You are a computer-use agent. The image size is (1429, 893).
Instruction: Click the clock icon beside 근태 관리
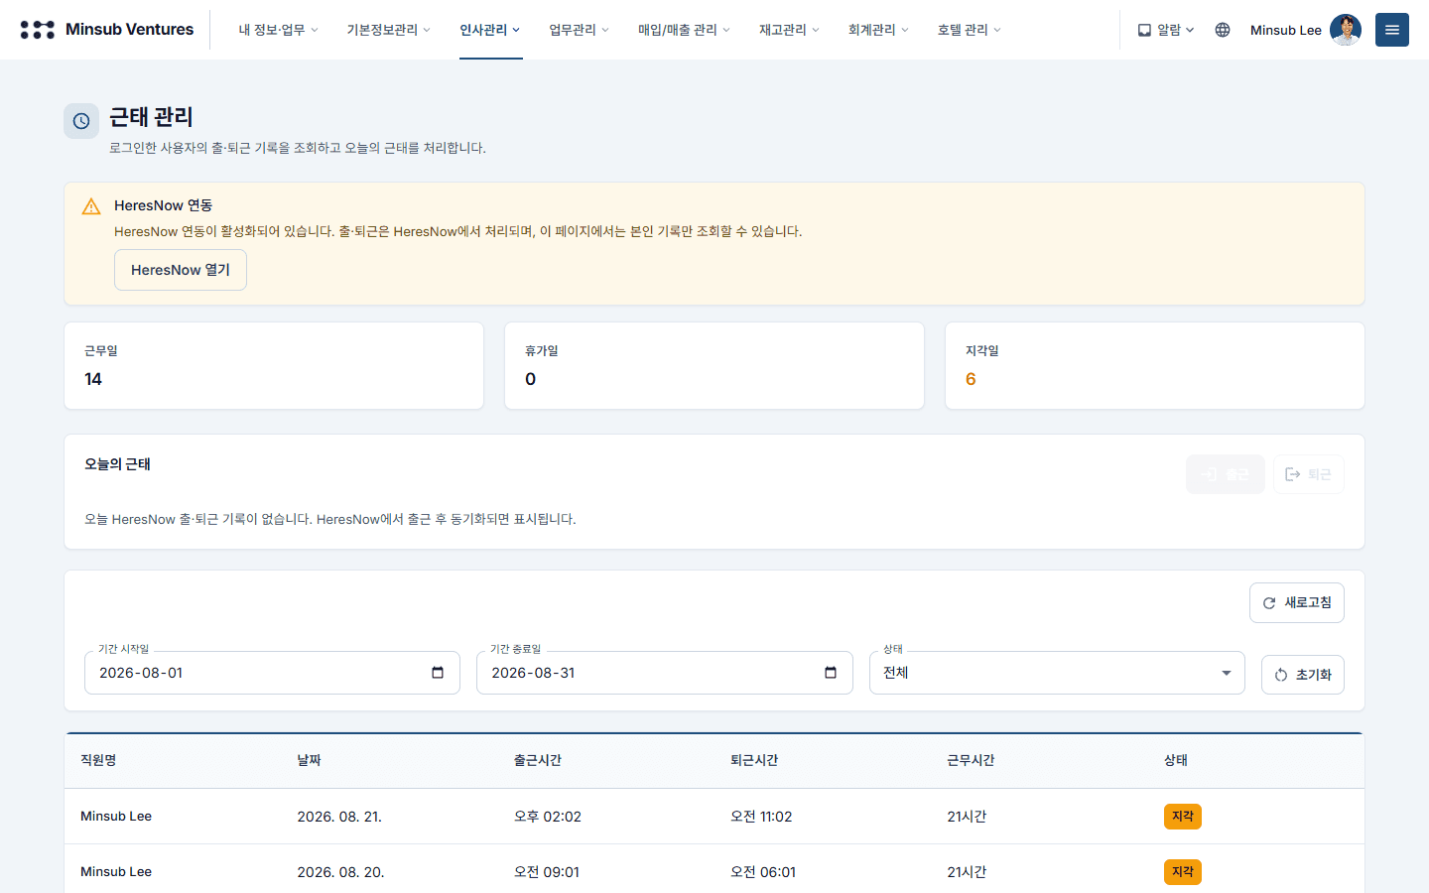(x=81, y=121)
